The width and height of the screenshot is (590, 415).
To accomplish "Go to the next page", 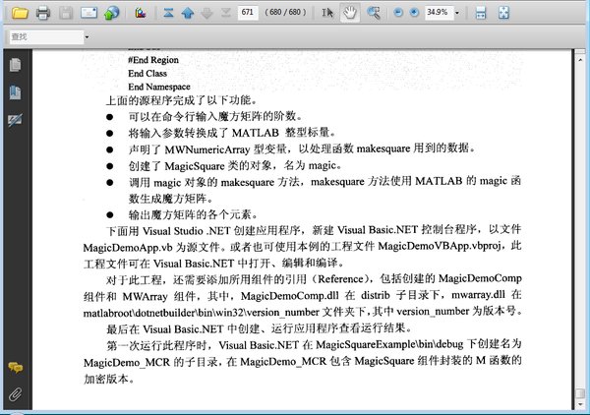I will click(x=206, y=13).
